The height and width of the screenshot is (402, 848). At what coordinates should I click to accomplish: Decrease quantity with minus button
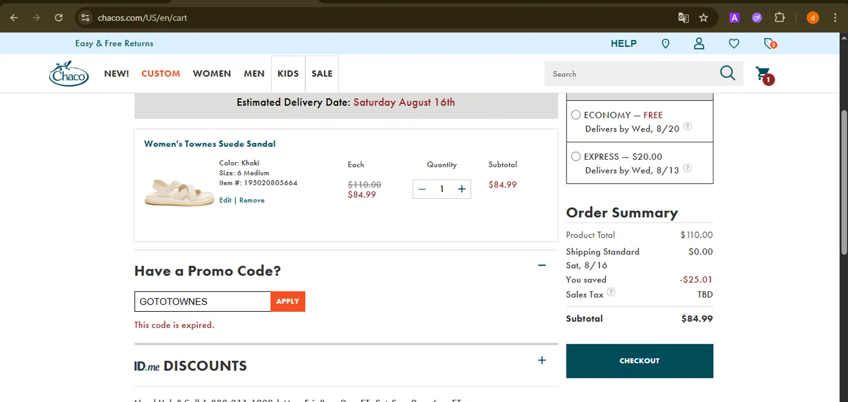(422, 189)
